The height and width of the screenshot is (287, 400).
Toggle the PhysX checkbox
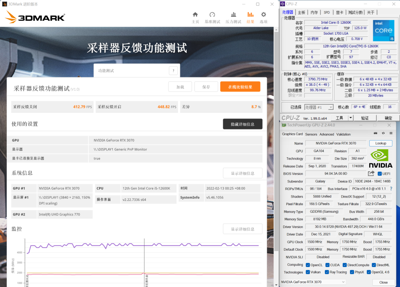352,272
